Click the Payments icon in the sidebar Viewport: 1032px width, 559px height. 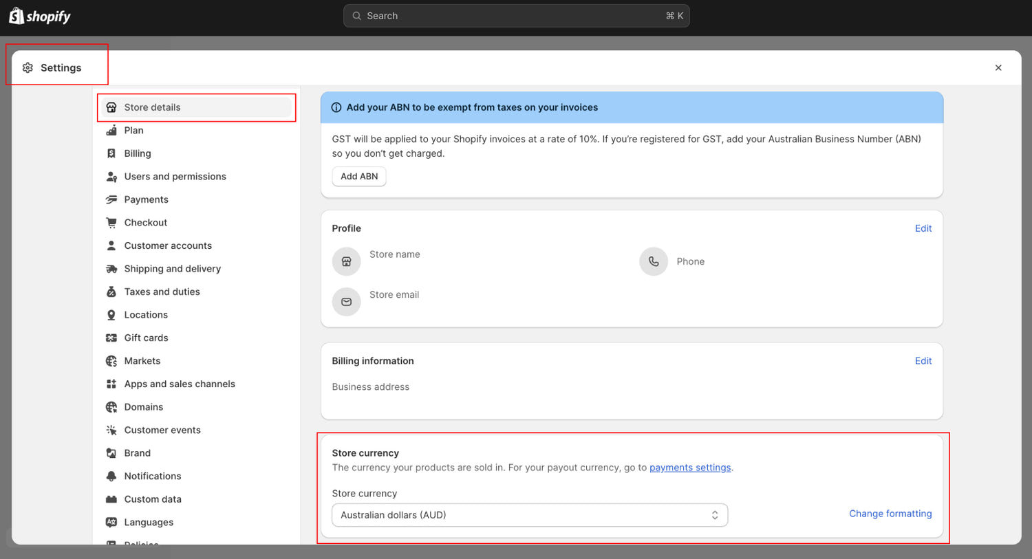pos(111,199)
